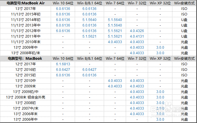Select U盘 cell in 11/13寸 2012年中 row
This screenshot has height=123, width=197.
184,31
